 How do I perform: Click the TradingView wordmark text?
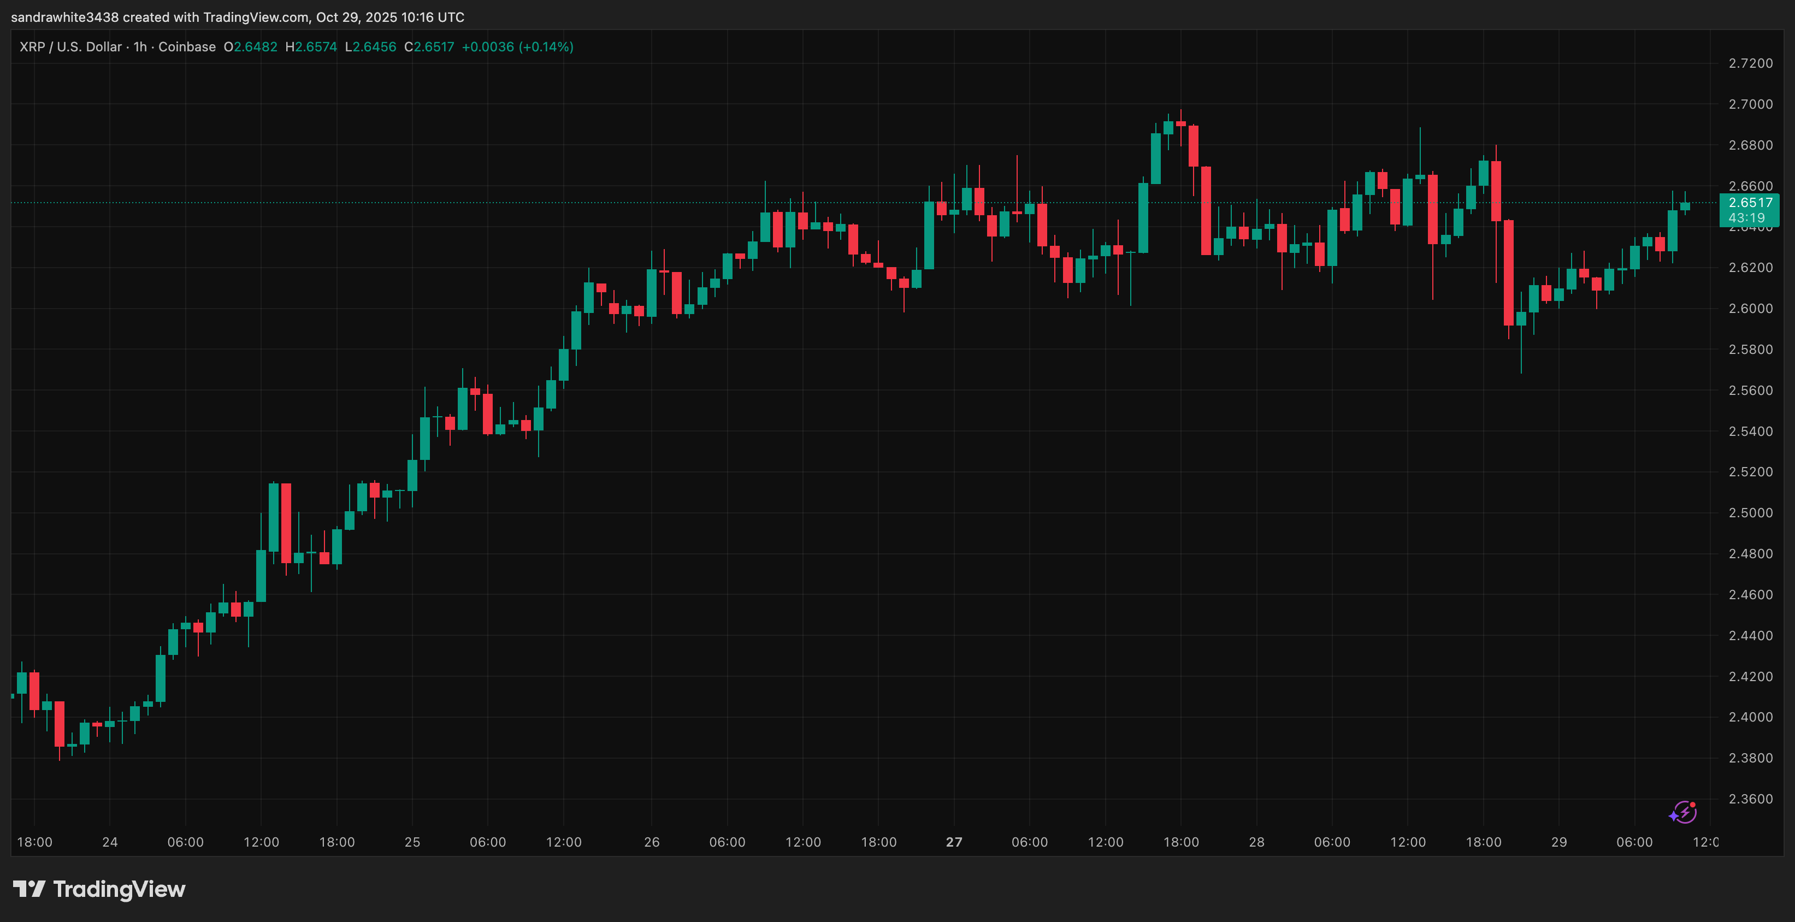(120, 890)
